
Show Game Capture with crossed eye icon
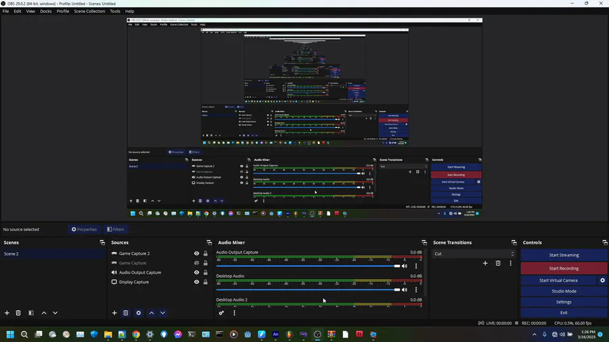[x=196, y=263]
